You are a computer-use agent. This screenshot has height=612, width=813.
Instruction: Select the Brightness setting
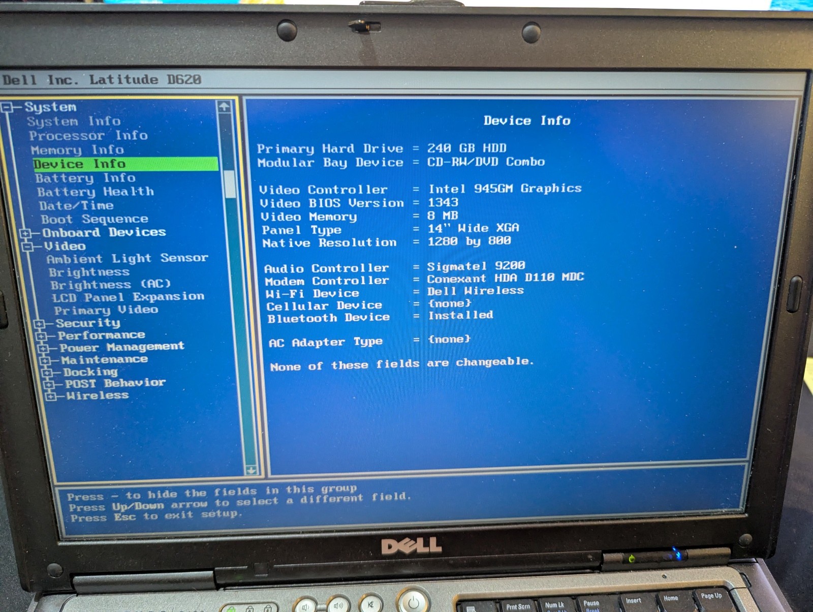click(89, 272)
